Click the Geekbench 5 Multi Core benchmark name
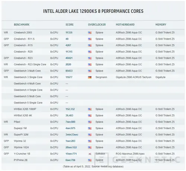 pos(27,96)
